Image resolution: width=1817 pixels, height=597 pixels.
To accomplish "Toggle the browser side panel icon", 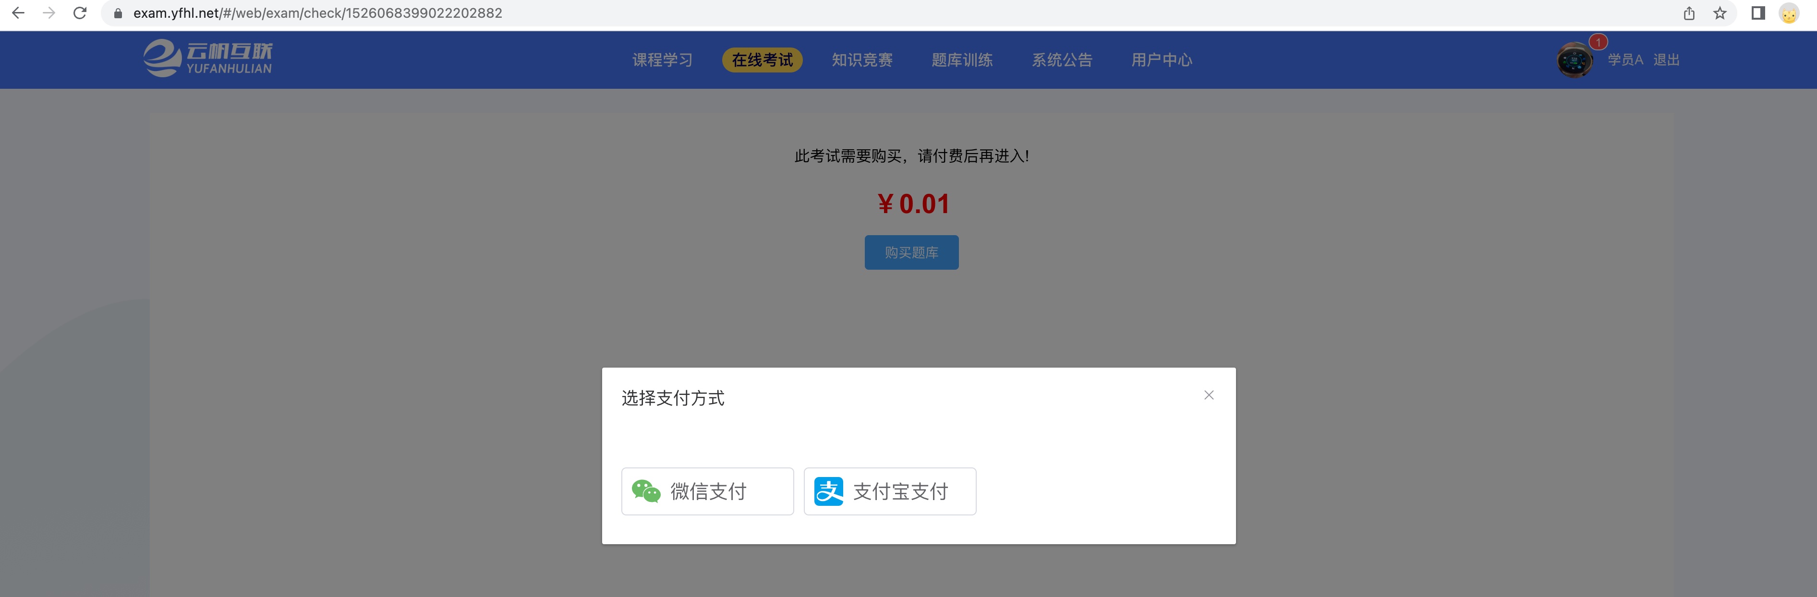I will click(1758, 13).
